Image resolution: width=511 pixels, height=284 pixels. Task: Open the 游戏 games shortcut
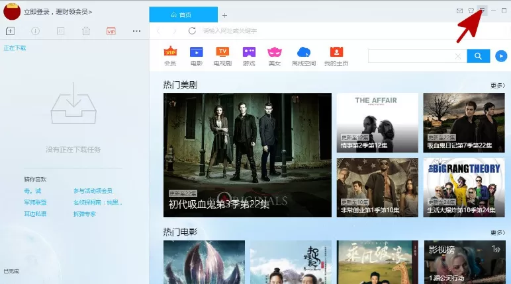pyautogui.click(x=249, y=56)
